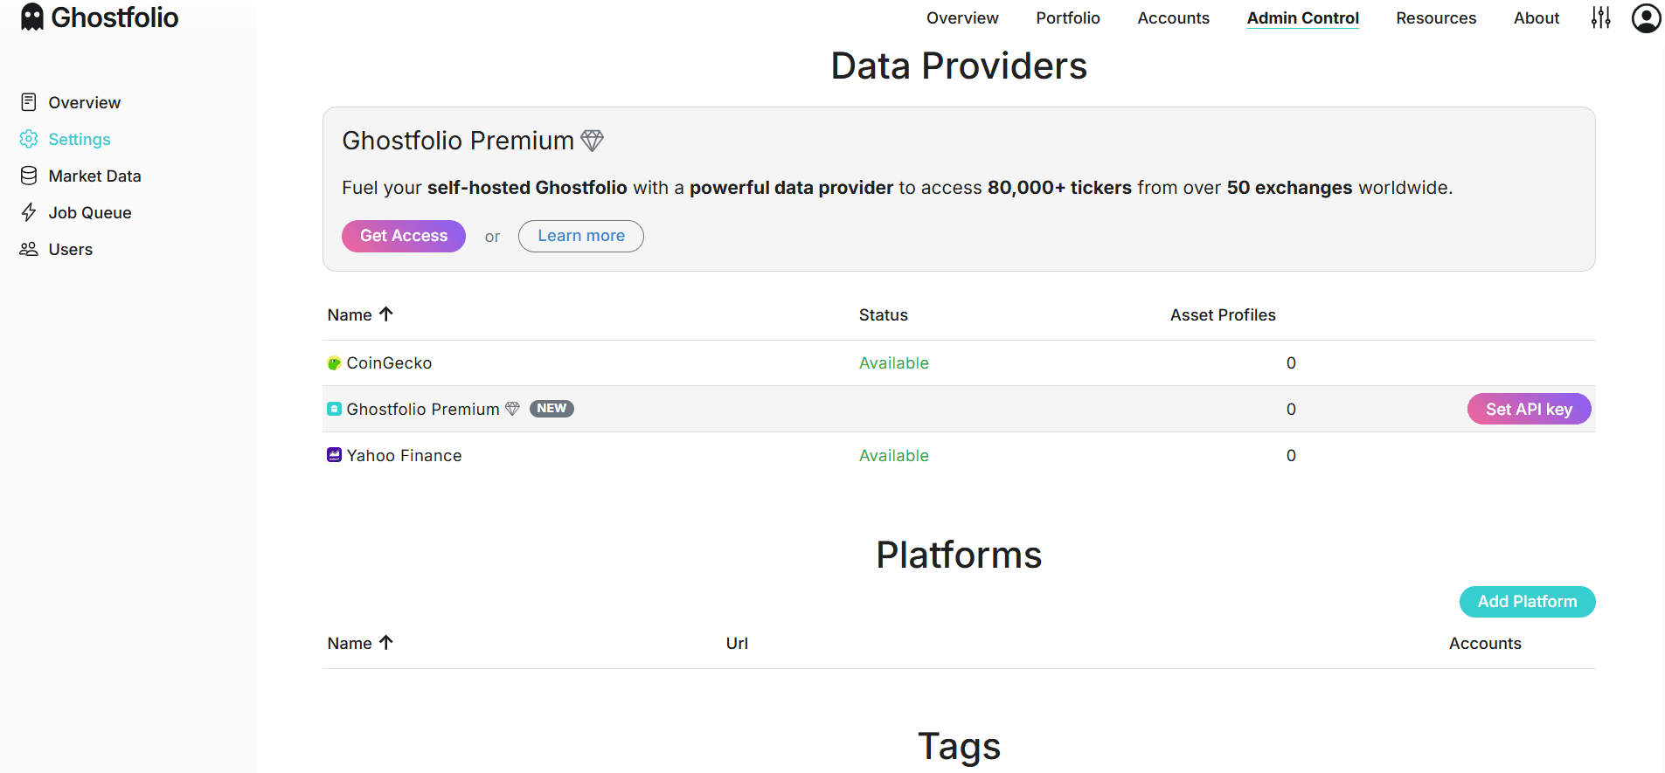Go to Users in the sidebar
The image size is (1665, 773).
click(71, 250)
